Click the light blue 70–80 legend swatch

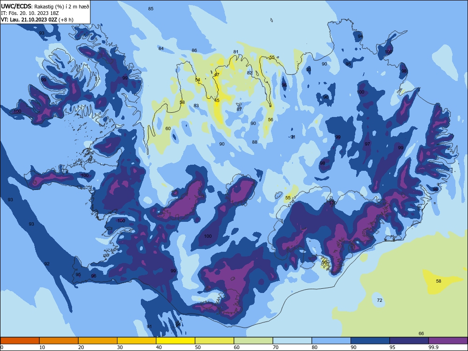point(292,341)
